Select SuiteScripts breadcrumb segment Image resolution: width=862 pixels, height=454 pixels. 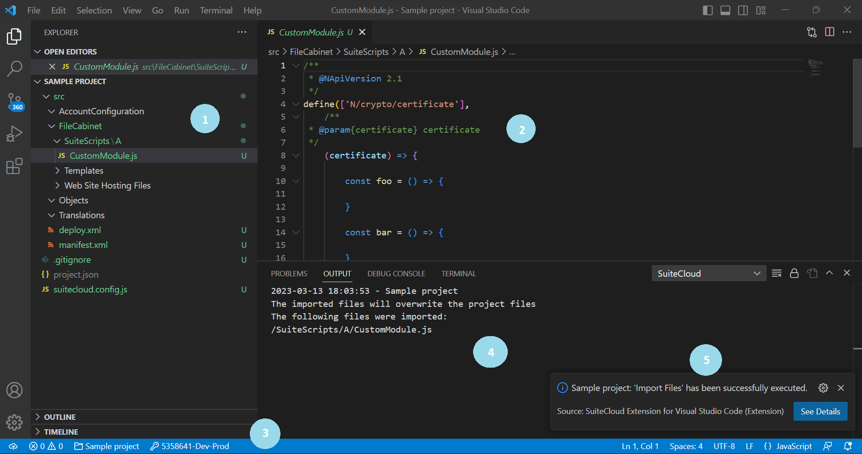coord(366,52)
